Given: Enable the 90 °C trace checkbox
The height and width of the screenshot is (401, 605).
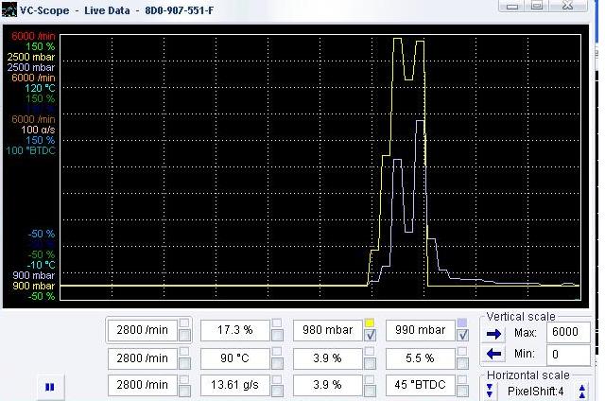Looking at the screenshot, I should click(278, 365).
